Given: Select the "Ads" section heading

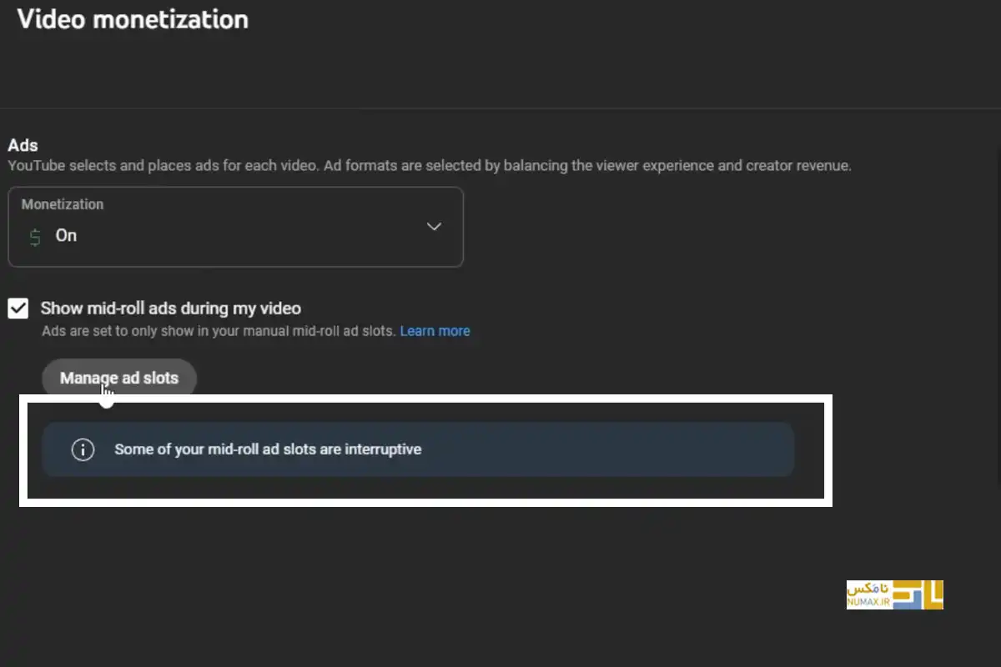Looking at the screenshot, I should tap(23, 146).
